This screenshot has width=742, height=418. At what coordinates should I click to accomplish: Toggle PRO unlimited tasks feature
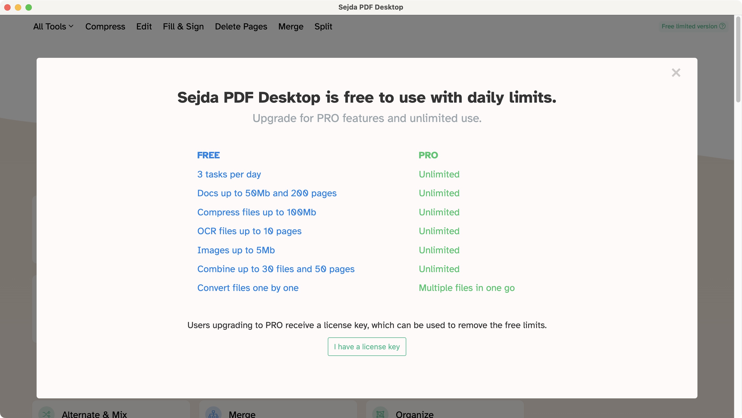pyautogui.click(x=439, y=174)
